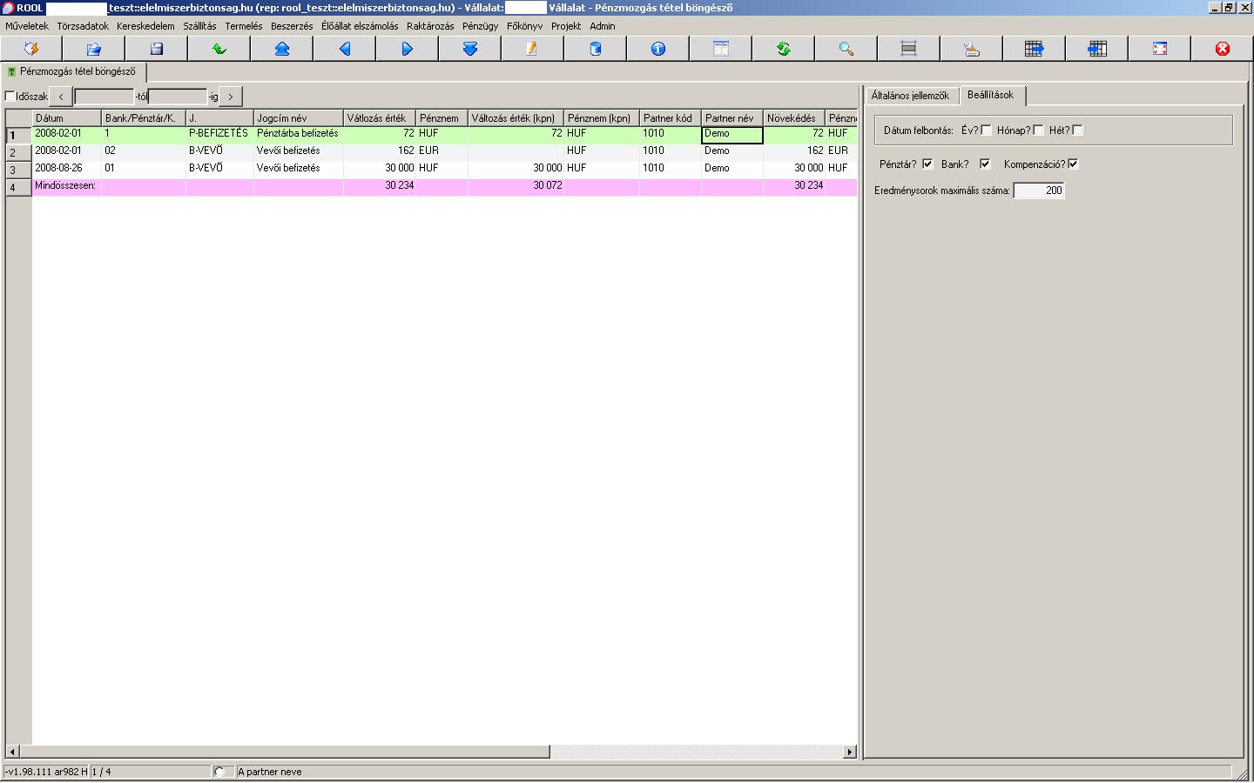Click the blue information icon
The height and width of the screenshot is (783, 1254).
pos(658,49)
